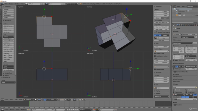Browse output folder icon

[196, 87]
